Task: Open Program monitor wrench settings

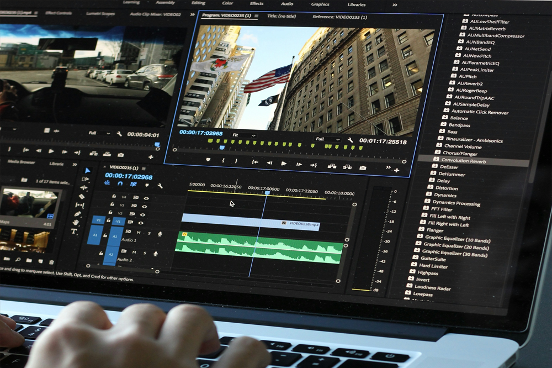Action: [350, 140]
